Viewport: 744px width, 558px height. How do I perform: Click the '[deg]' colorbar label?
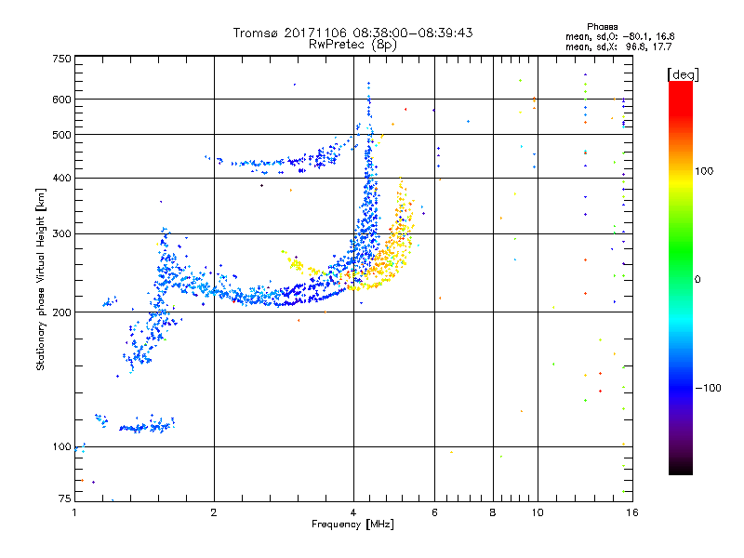point(683,74)
